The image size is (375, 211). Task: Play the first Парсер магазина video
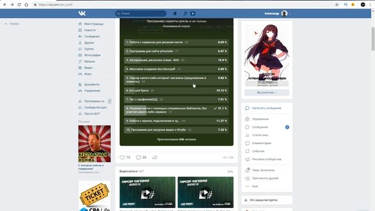click(x=147, y=192)
